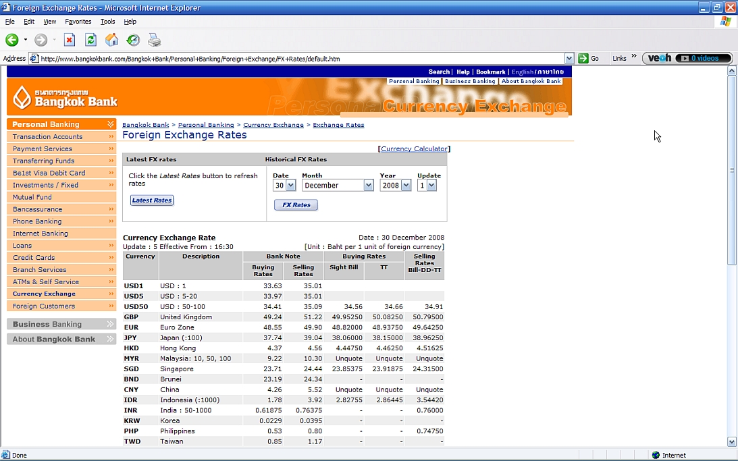Image resolution: width=738 pixels, height=461 pixels.
Task: Click the Forward navigation arrow
Action: point(41,40)
